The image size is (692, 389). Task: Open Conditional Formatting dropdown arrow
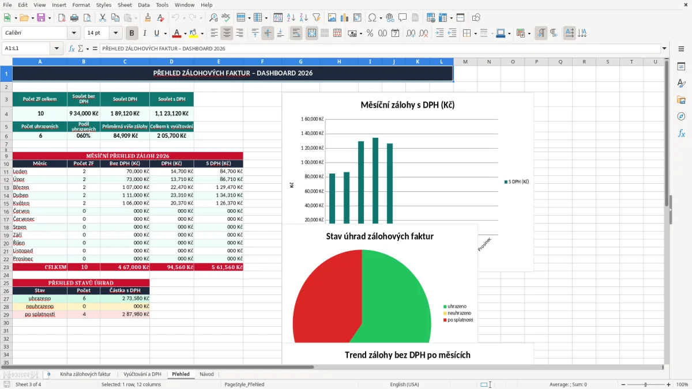pos(529,33)
